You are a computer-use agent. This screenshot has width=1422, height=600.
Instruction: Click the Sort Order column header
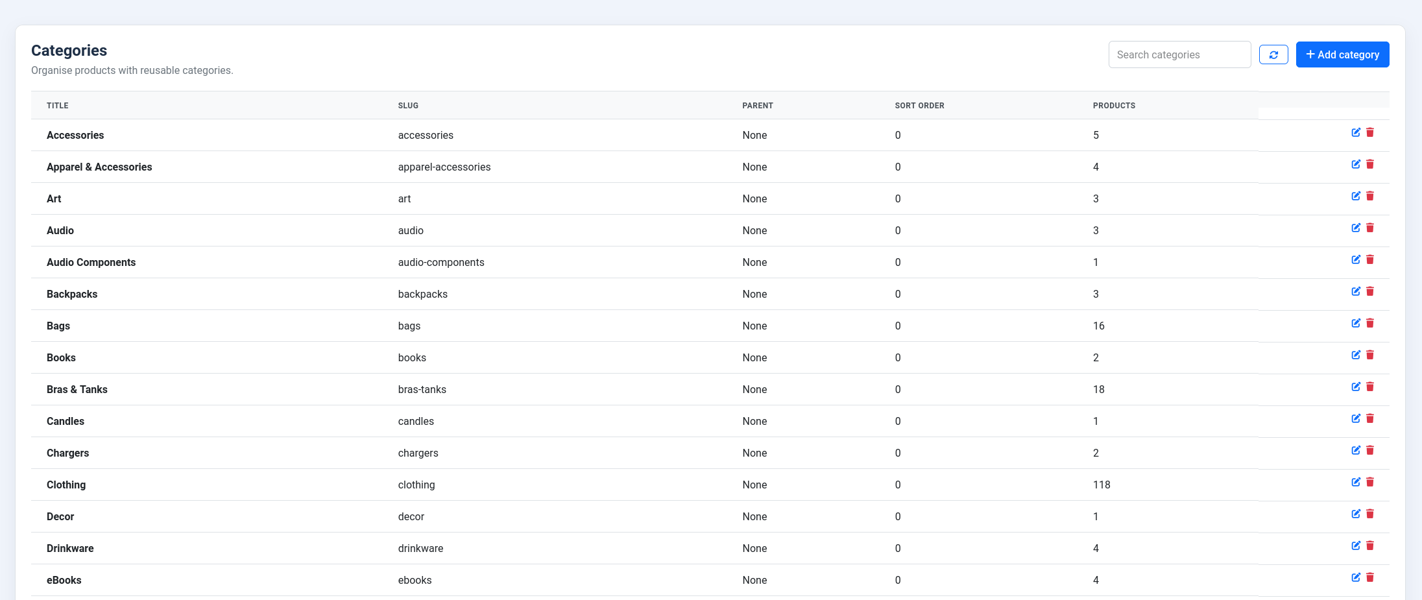919,105
